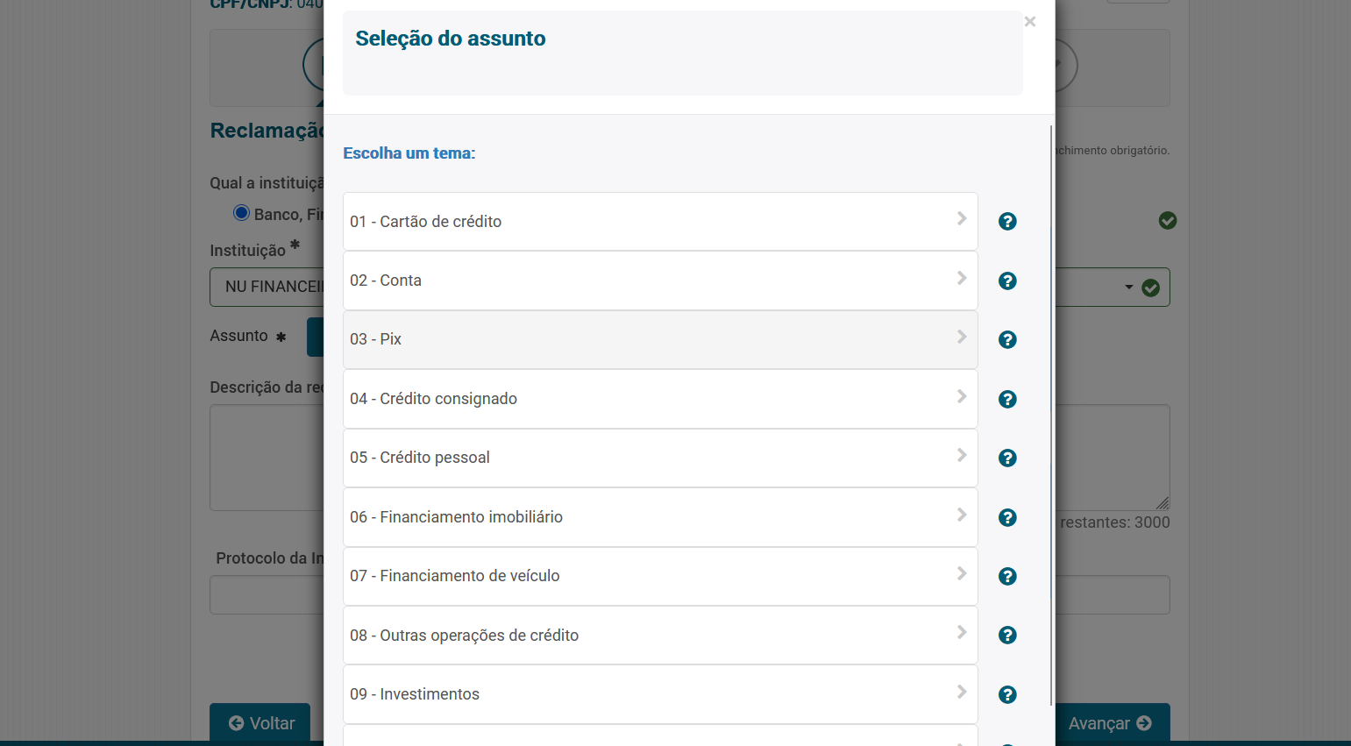The image size is (1351, 746).
Task: Select the 01 - Cartão de crédito topic
Action: coord(614,222)
